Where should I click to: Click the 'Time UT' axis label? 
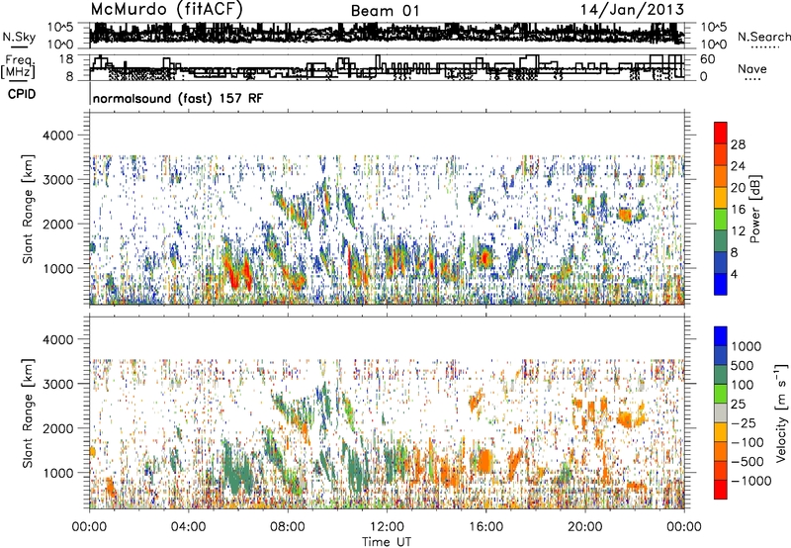[x=387, y=542]
